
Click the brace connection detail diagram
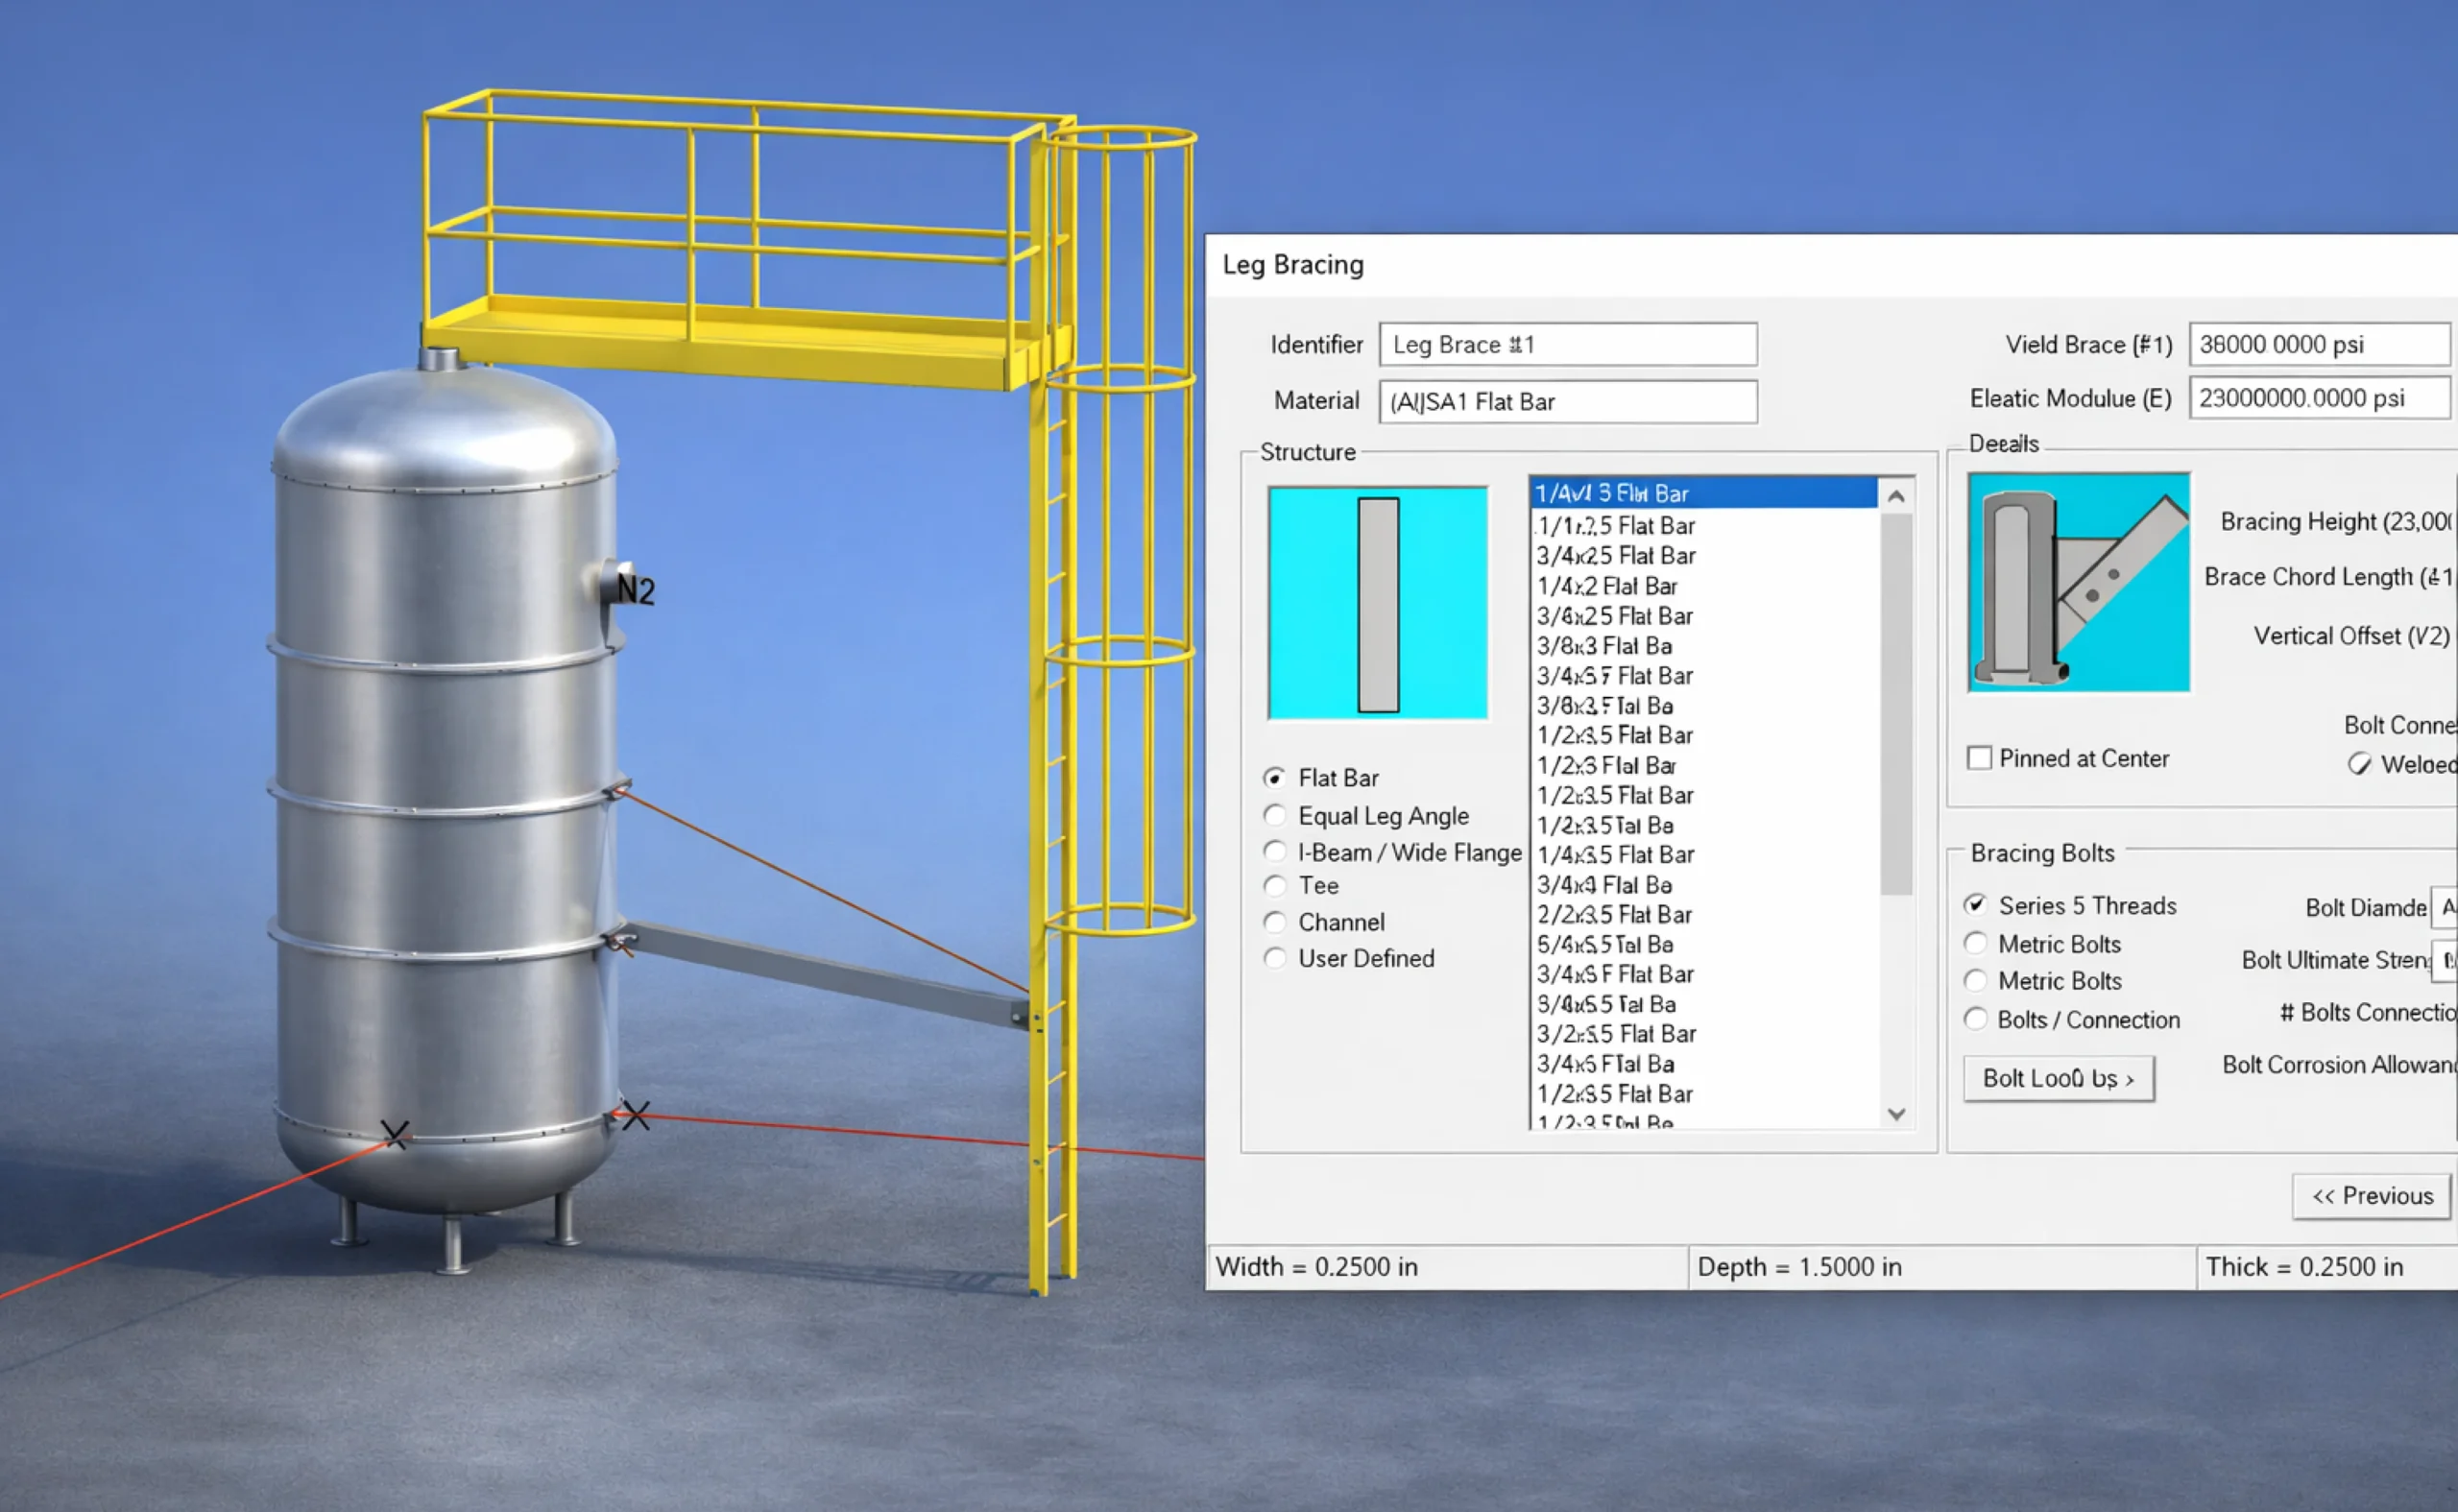[x=2078, y=583]
